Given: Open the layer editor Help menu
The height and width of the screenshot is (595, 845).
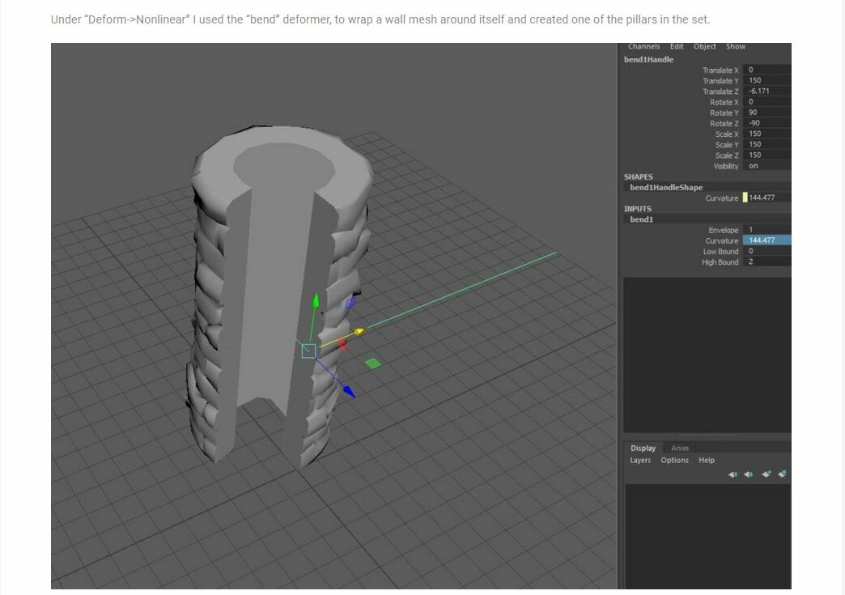Looking at the screenshot, I should (707, 461).
